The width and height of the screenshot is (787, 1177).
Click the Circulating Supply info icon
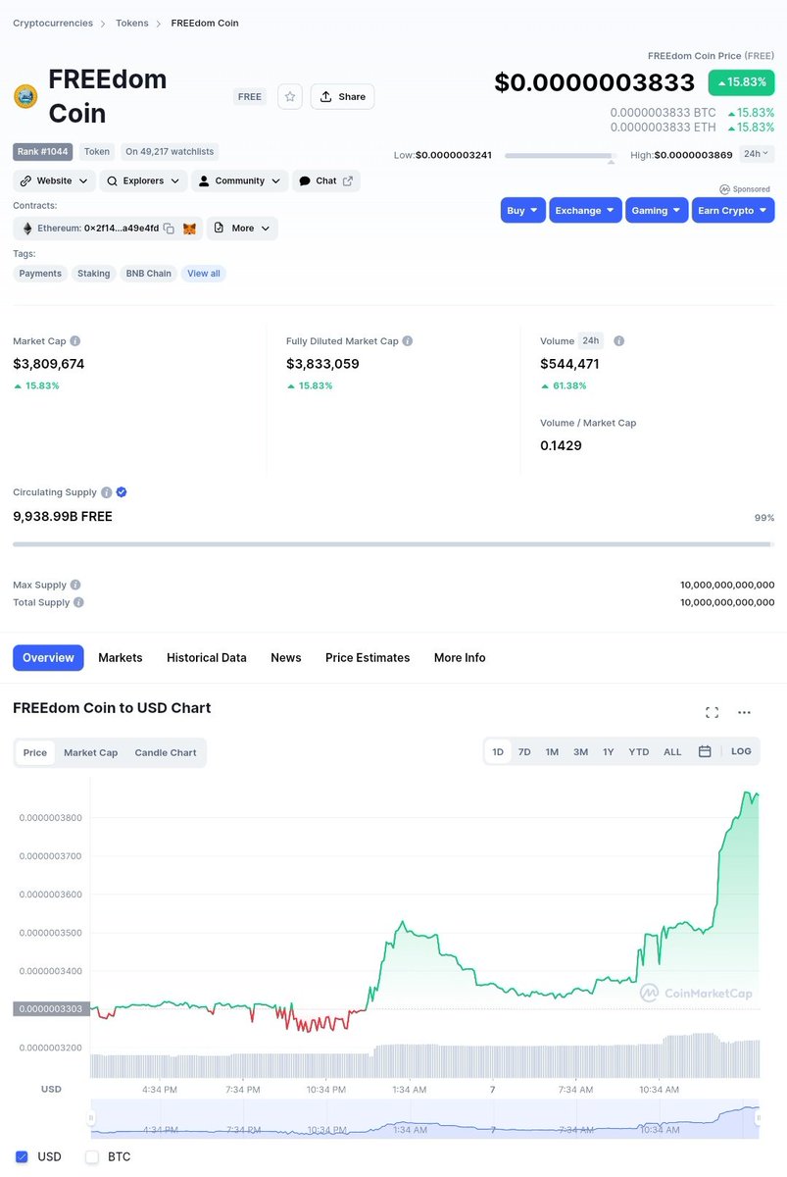coord(106,492)
